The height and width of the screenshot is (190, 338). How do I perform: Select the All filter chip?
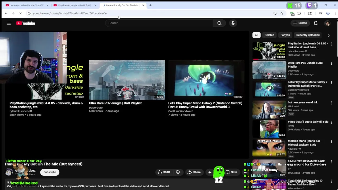256,35
